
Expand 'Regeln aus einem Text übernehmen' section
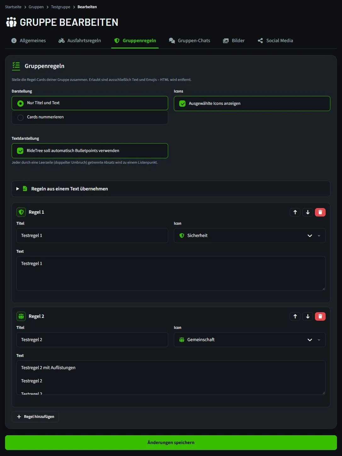(171, 189)
